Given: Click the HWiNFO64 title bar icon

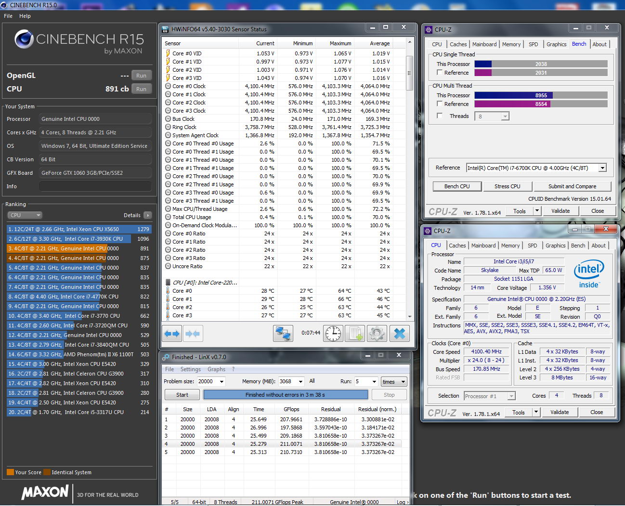Looking at the screenshot, I should click(x=166, y=29).
